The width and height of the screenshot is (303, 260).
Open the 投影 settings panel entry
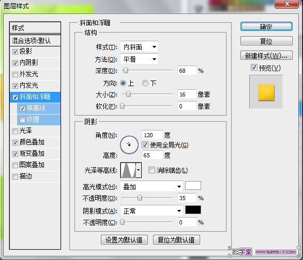[26, 52]
